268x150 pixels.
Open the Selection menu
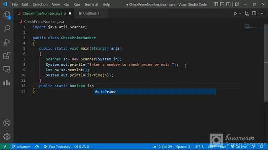click(40, 5)
